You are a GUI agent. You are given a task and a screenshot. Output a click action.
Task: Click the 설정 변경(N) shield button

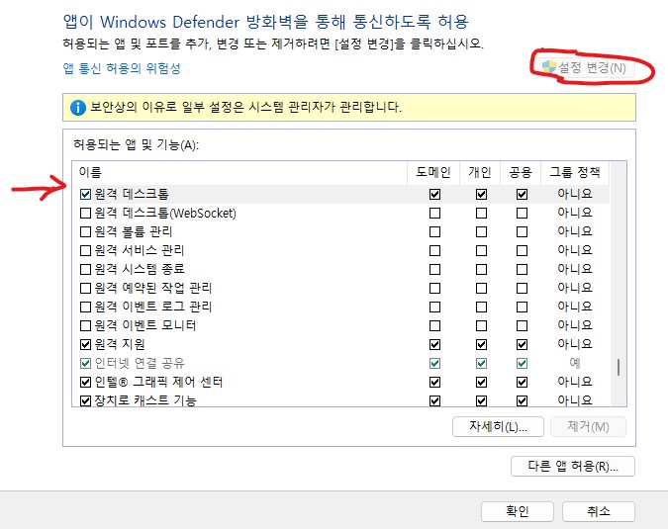(585, 67)
